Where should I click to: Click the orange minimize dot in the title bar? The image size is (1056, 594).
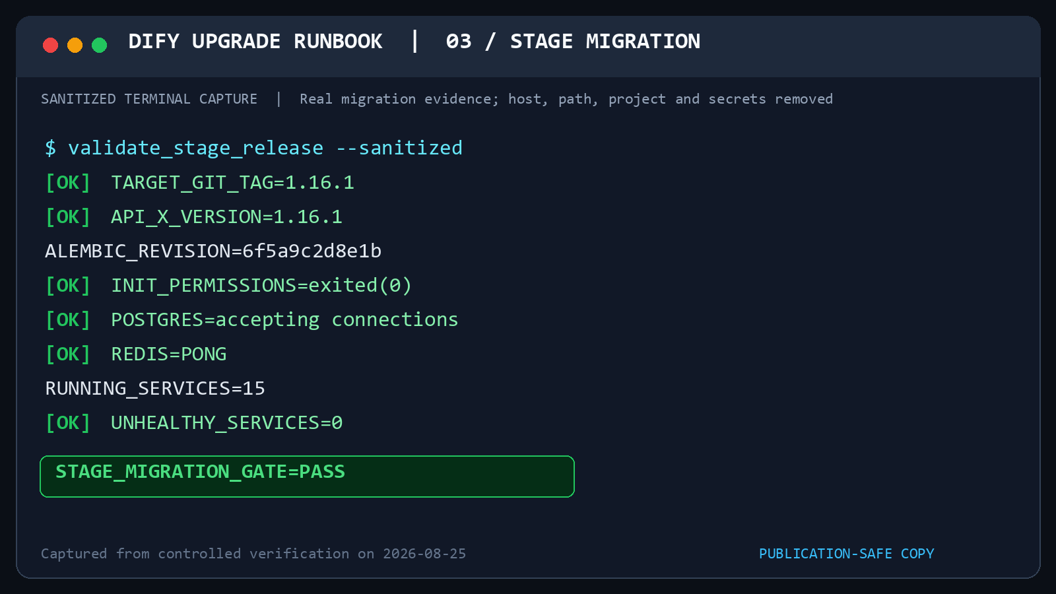point(75,45)
